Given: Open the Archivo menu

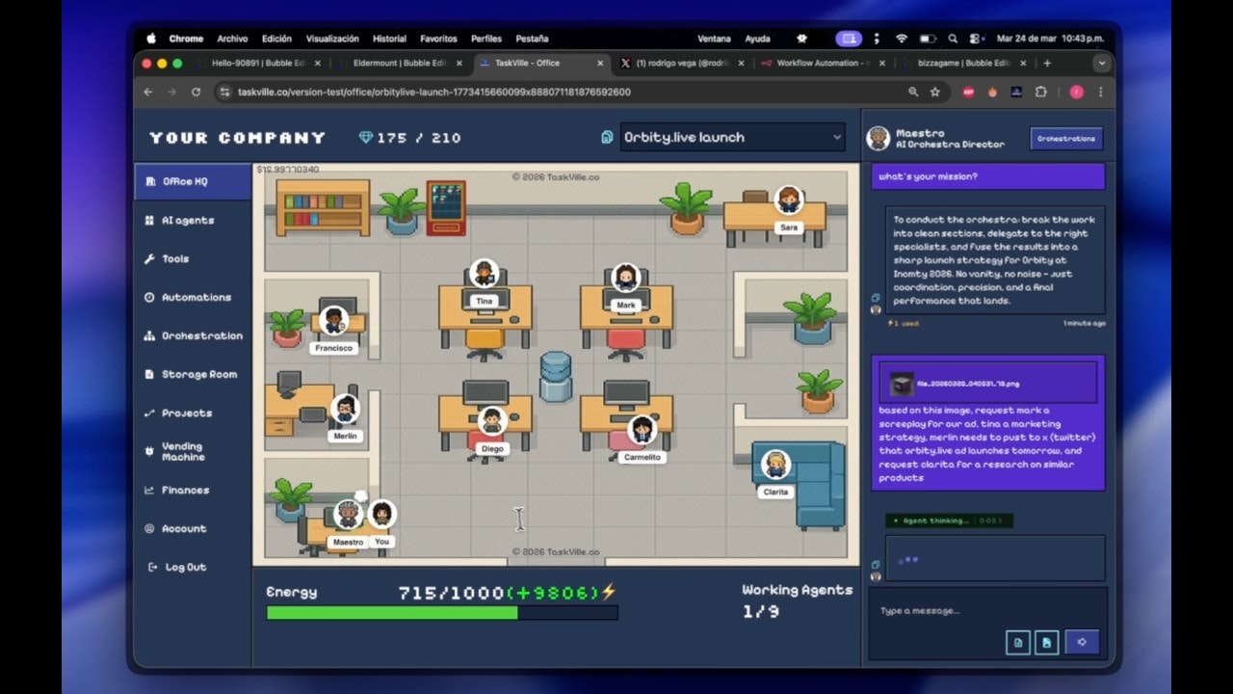Looking at the screenshot, I should [232, 39].
